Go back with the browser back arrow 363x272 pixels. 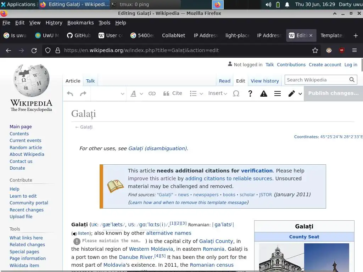point(9,50)
